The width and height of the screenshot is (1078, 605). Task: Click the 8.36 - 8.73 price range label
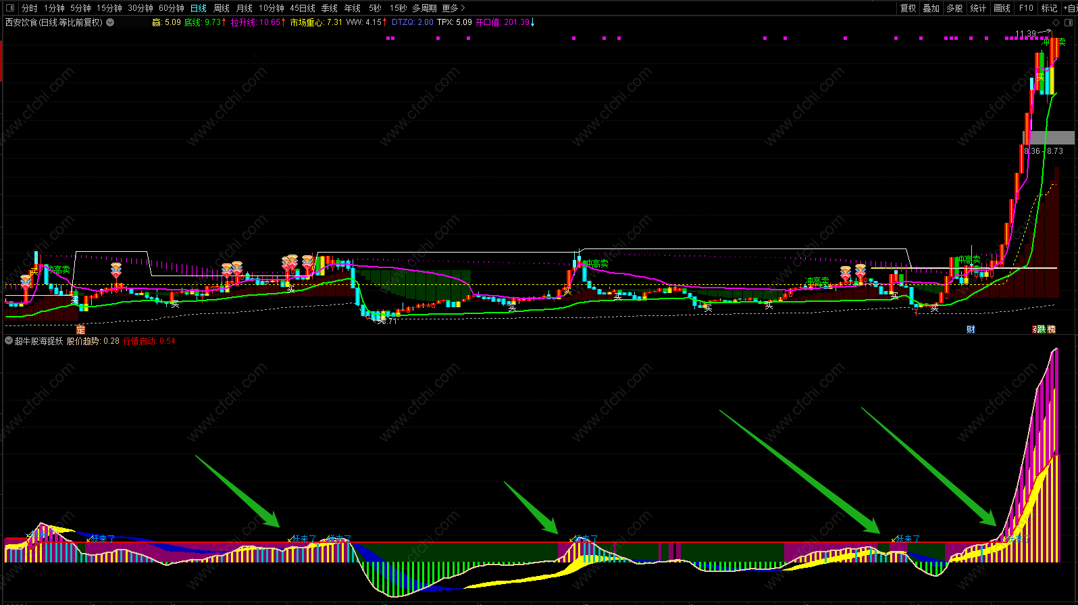(1044, 151)
